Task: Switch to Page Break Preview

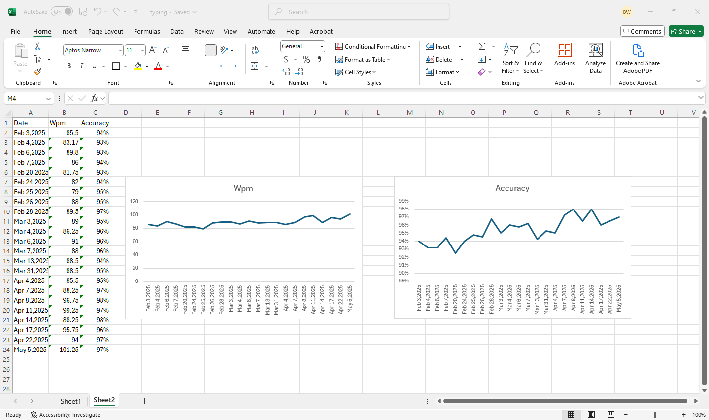Action: tap(611, 415)
